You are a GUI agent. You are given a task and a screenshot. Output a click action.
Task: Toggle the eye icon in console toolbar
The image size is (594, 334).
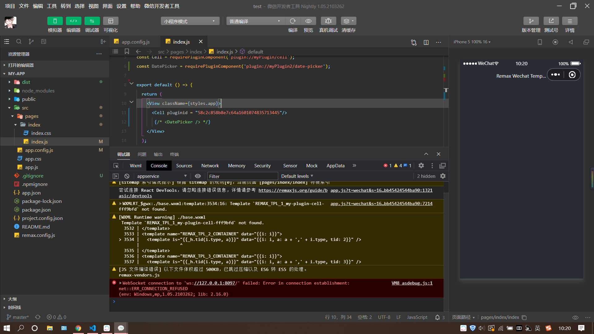198,176
